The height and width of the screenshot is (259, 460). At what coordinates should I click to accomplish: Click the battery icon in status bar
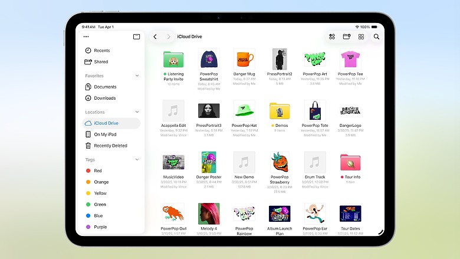point(374,27)
